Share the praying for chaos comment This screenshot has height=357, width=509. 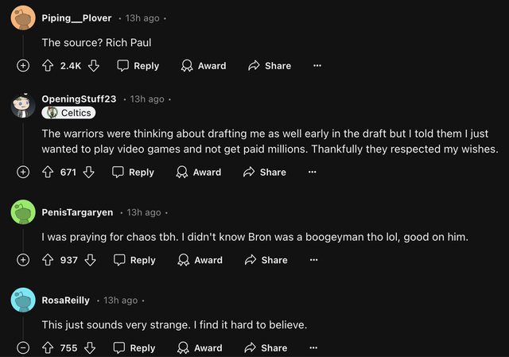pos(266,260)
